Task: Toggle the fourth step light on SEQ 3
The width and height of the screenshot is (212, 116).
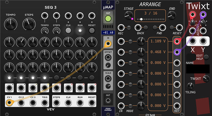Action: (45, 78)
